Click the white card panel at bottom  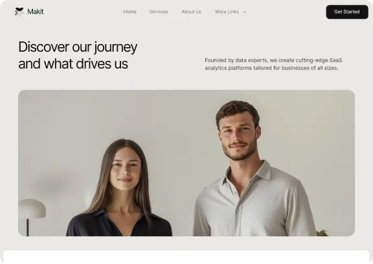186,257
